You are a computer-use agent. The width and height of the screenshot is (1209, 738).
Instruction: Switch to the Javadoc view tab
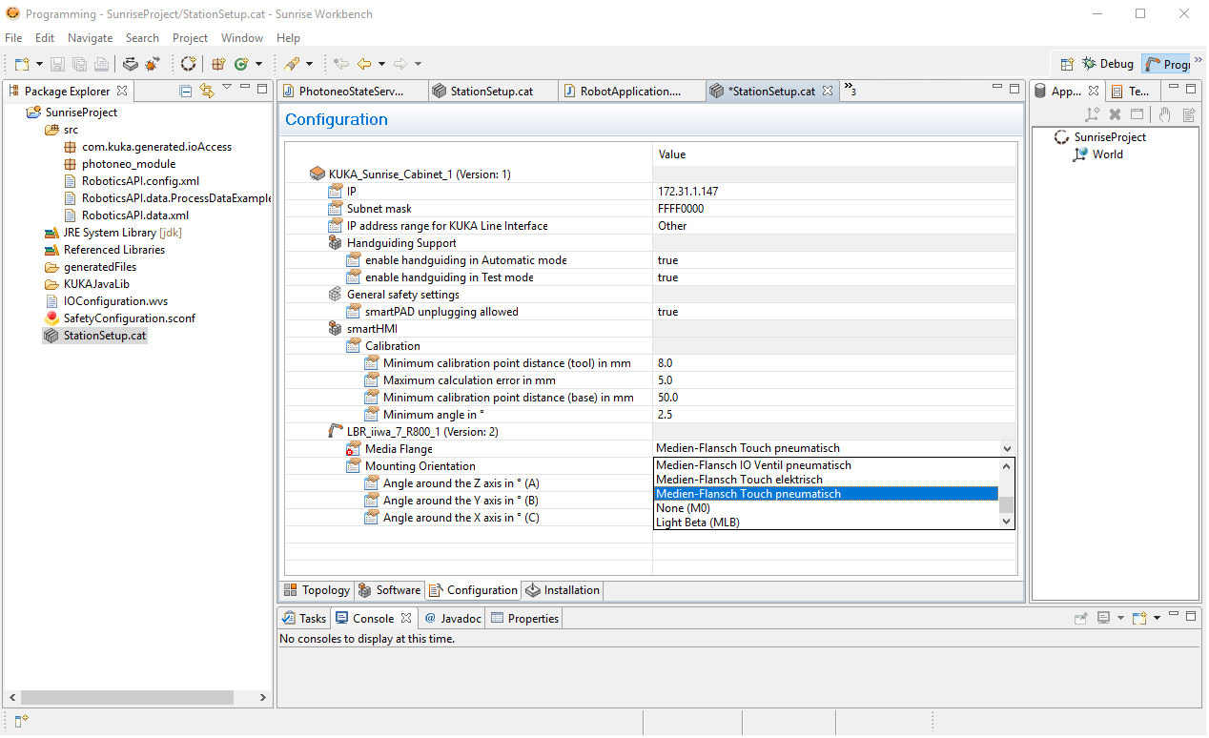[454, 619]
